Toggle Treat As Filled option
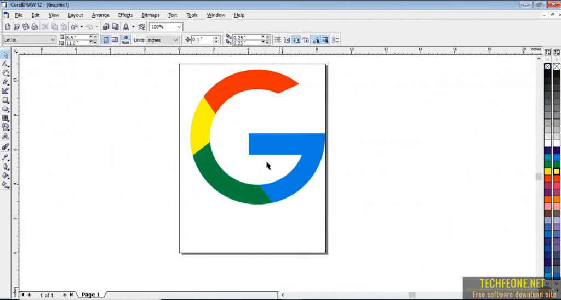 click(325, 40)
